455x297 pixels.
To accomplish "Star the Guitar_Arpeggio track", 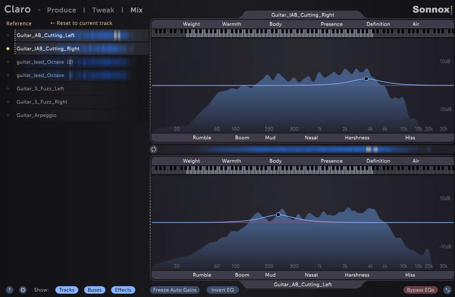I will (x=8, y=116).
